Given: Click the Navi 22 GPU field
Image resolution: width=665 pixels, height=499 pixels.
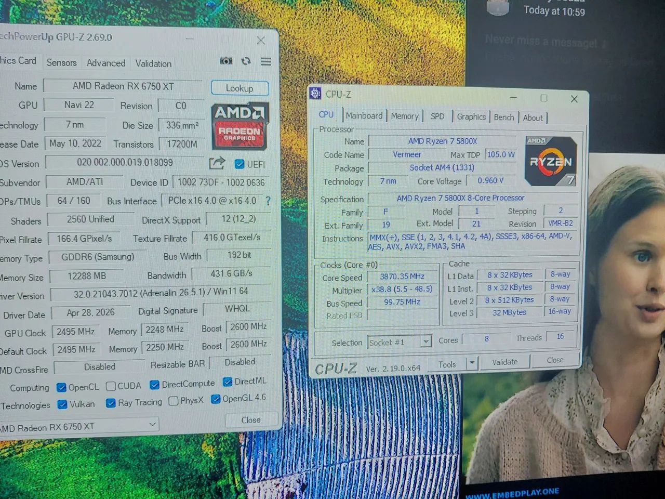Looking at the screenshot, I should [x=79, y=105].
